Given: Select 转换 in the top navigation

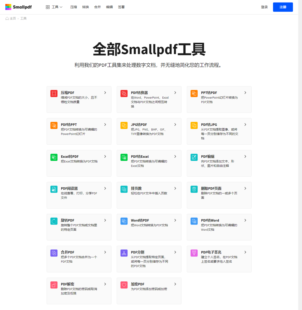Looking at the screenshot, I should tap(85, 7).
